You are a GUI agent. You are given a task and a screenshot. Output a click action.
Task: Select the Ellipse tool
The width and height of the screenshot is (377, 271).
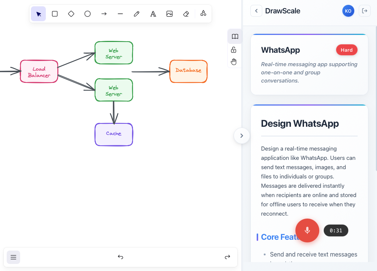(x=88, y=14)
